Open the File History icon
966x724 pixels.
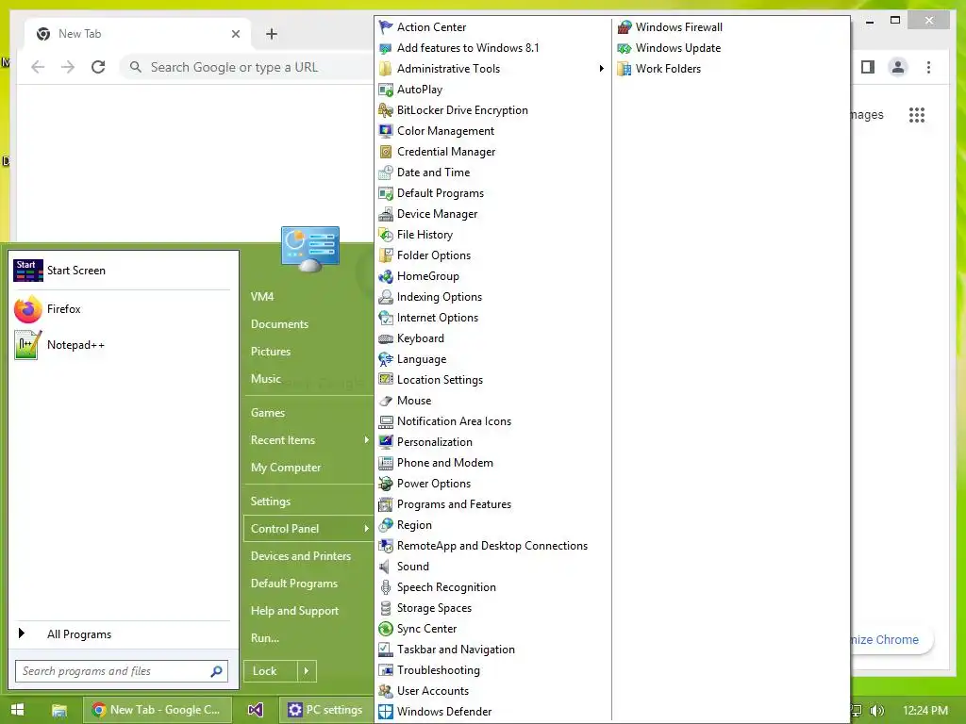(x=386, y=235)
